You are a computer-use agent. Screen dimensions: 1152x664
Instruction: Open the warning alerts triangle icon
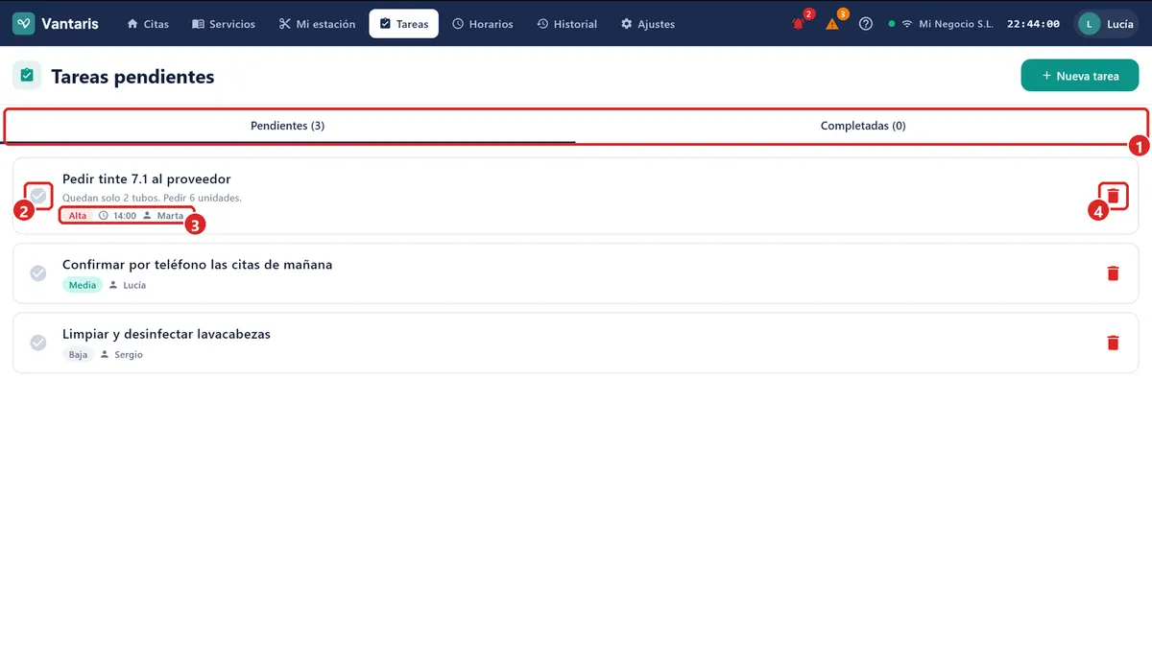[x=832, y=24]
